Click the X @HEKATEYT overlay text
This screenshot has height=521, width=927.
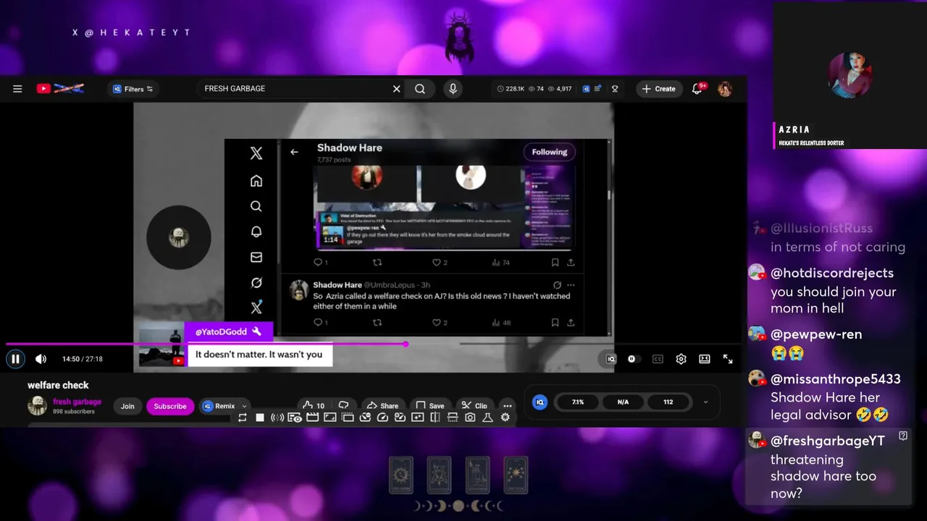tap(131, 33)
